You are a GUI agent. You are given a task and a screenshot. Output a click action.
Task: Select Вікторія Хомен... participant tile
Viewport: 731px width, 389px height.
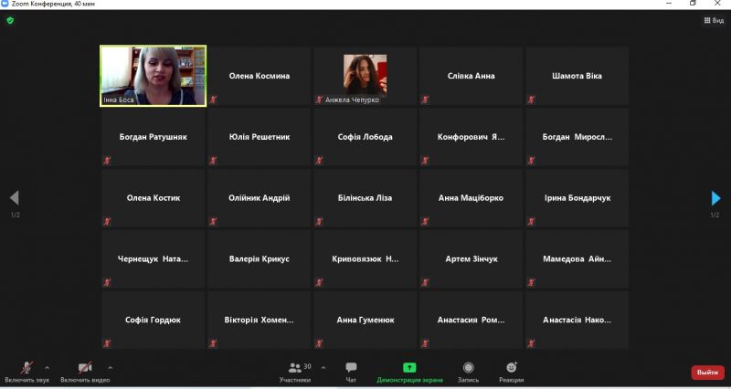260,320
